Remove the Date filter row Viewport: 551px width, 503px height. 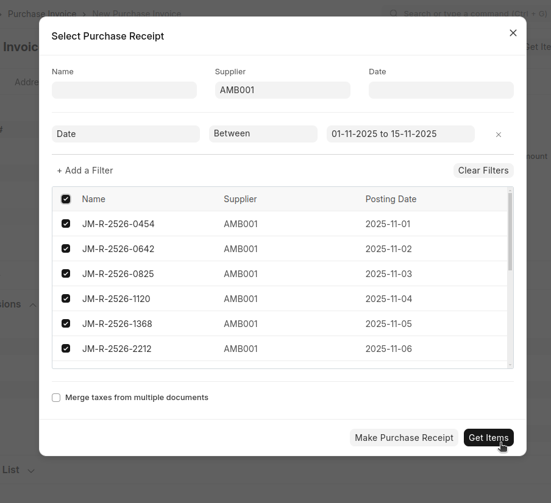[498, 135]
